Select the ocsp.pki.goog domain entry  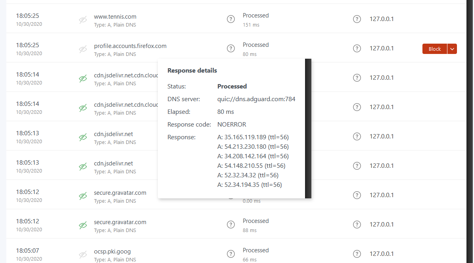click(112, 251)
